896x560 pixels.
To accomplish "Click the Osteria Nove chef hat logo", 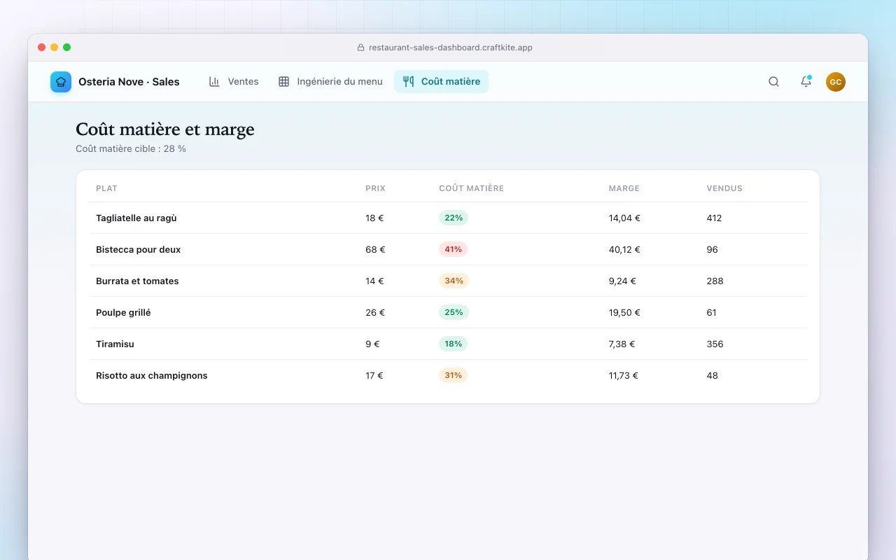I will pyautogui.click(x=61, y=82).
